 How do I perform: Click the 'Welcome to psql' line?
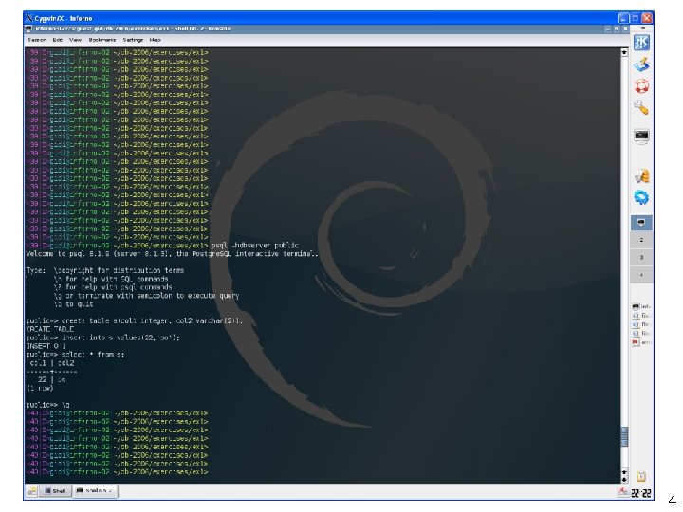pyautogui.click(x=172, y=253)
